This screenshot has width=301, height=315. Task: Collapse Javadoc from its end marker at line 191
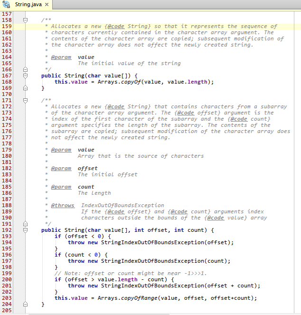[x=25, y=224]
